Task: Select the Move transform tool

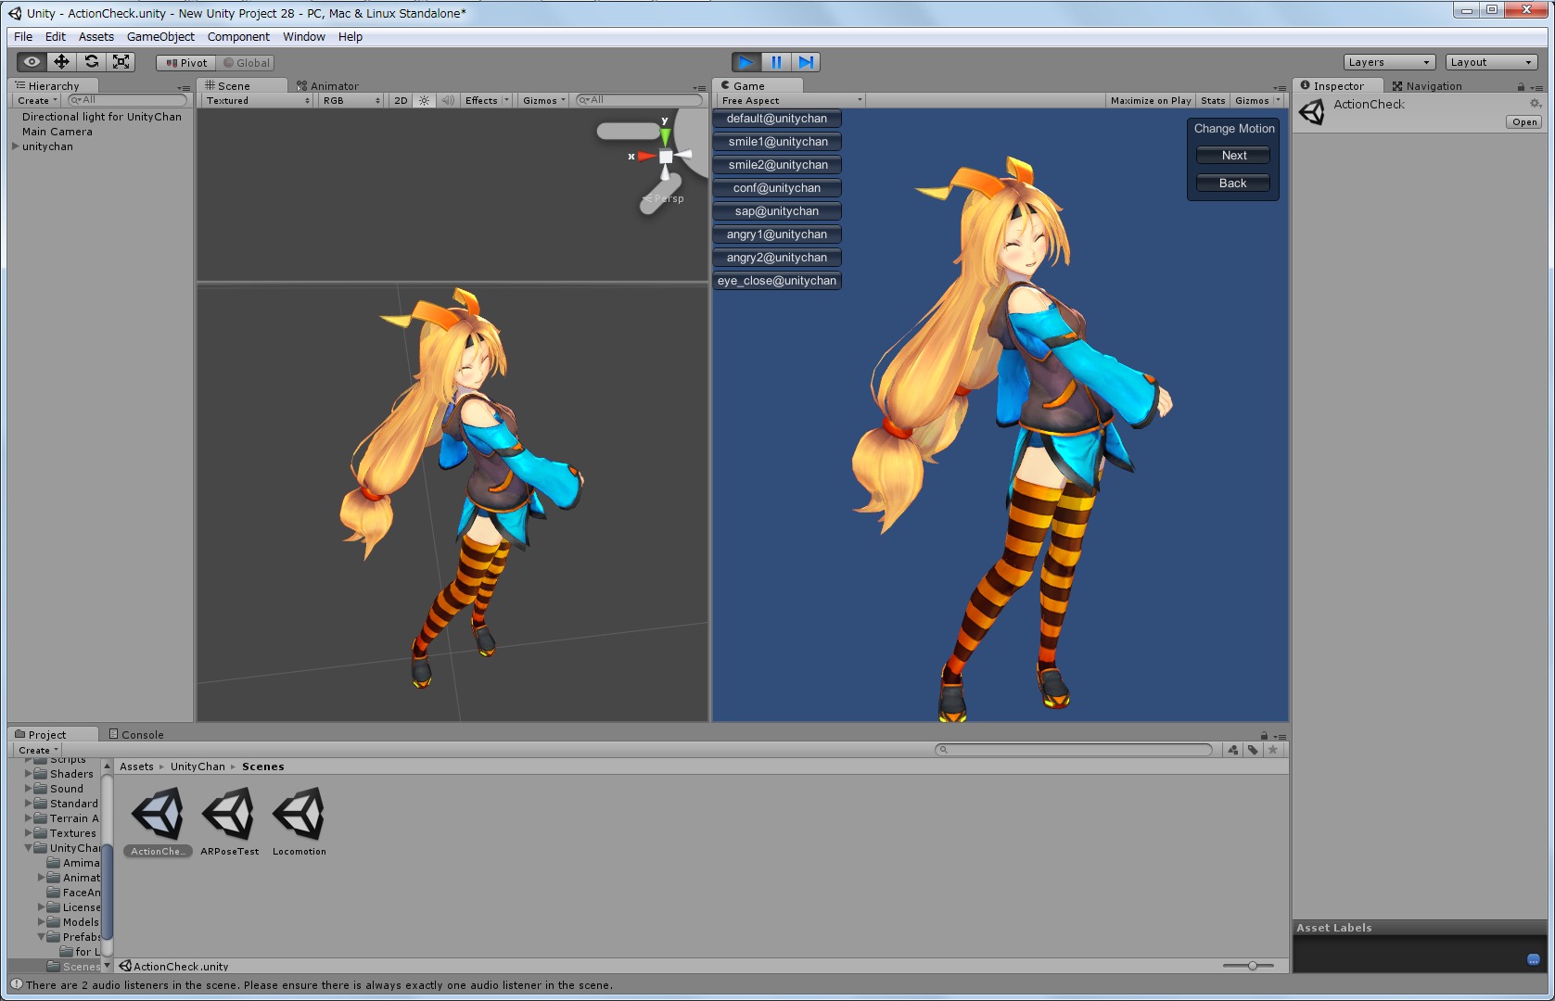Action: coord(61,62)
